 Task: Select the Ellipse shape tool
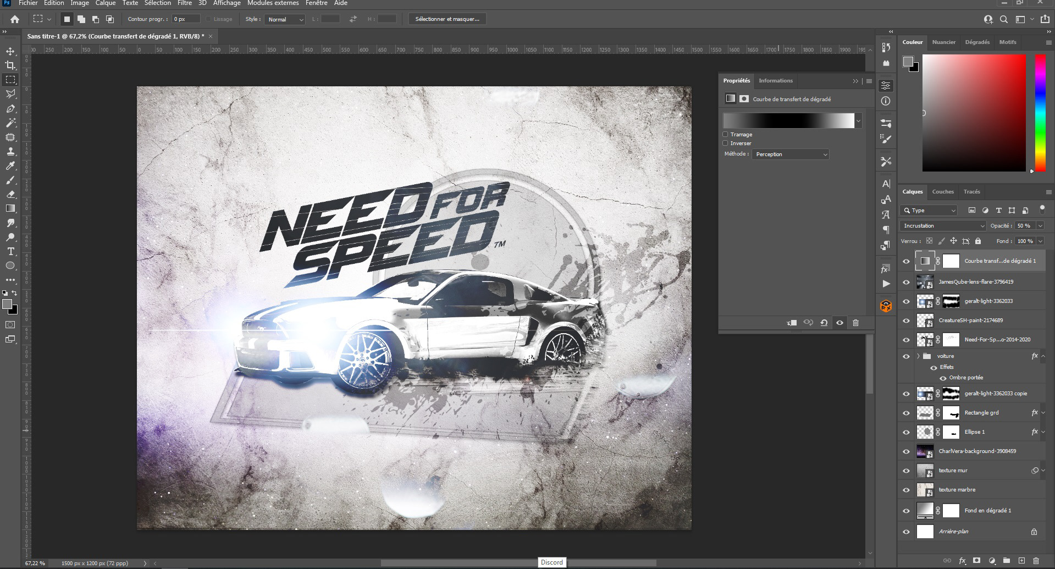[10, 266]
